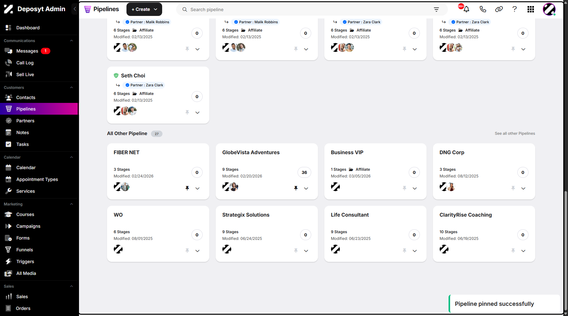Collapse the Marketing sidebar section
568x316 pixels.
[71, 204]
